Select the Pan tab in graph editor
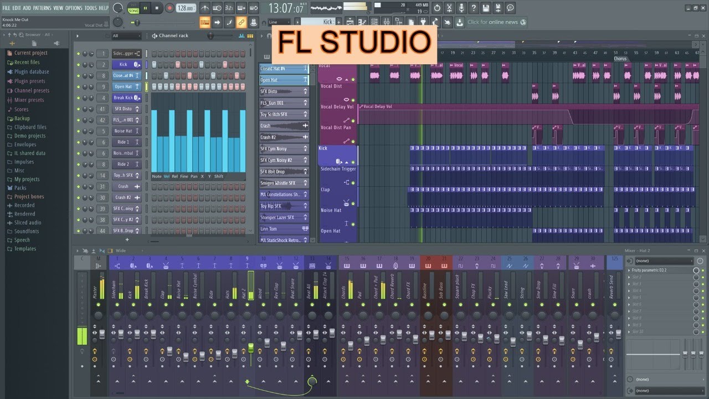The width and height of the screenshot is (709, 399). click(194, 176)
